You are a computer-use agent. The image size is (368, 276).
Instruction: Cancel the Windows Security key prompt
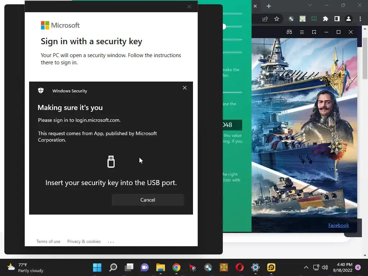coord(148,200)
